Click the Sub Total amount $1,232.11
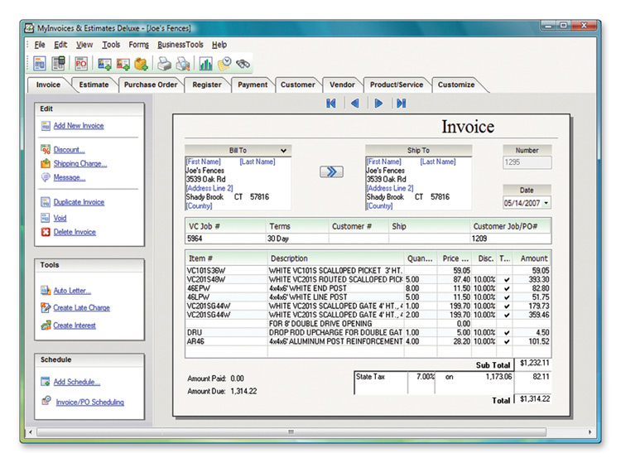The image size is (621, 468). pyautogui.click(x=534, y=363)
